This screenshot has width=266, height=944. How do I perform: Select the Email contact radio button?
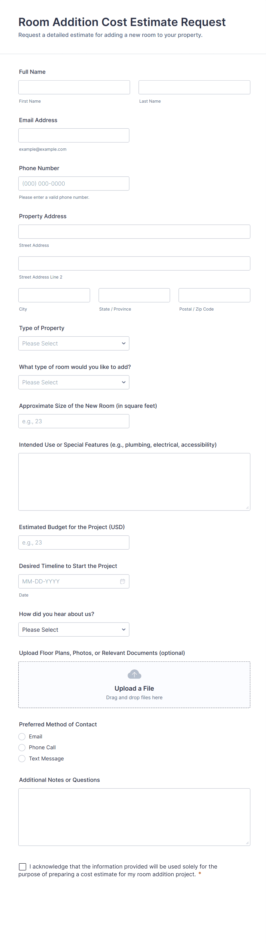[22, 736]
